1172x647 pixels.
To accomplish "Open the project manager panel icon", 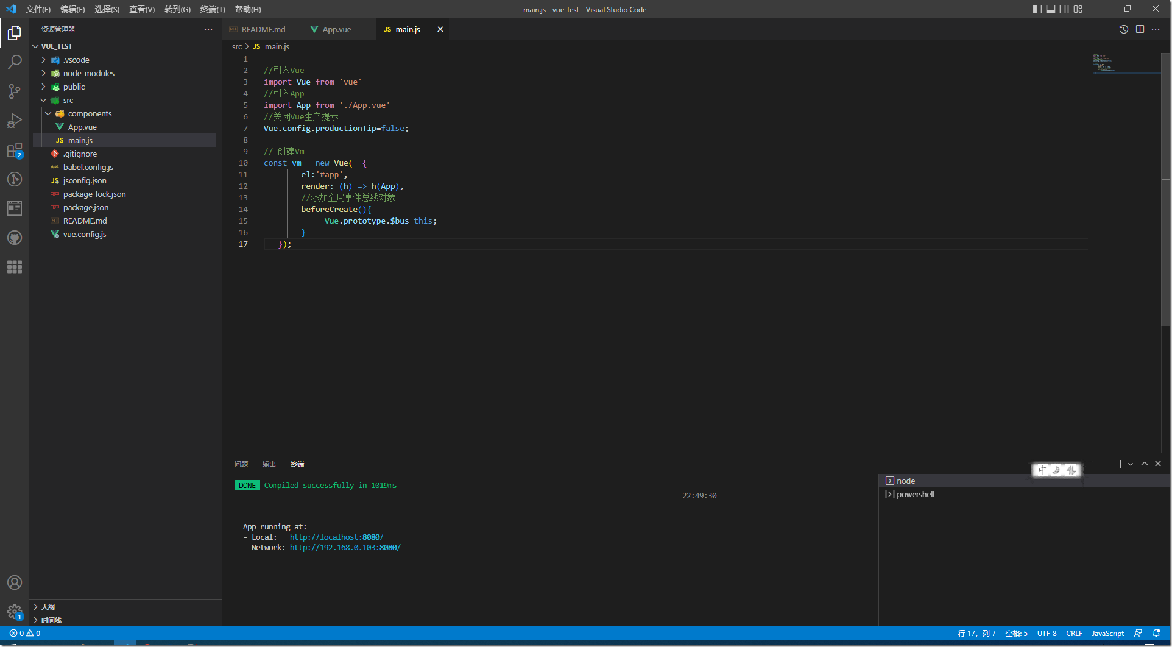I will [x=15, y=208].
